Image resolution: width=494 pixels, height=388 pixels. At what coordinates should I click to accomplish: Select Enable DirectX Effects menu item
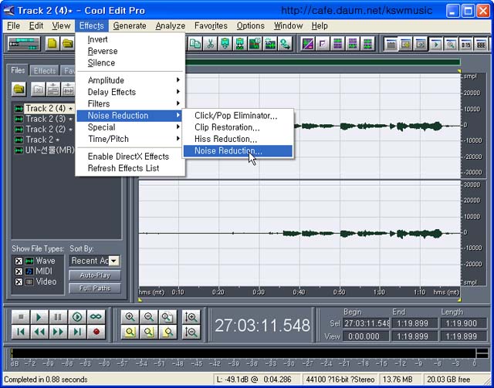(x=130, y=157)
